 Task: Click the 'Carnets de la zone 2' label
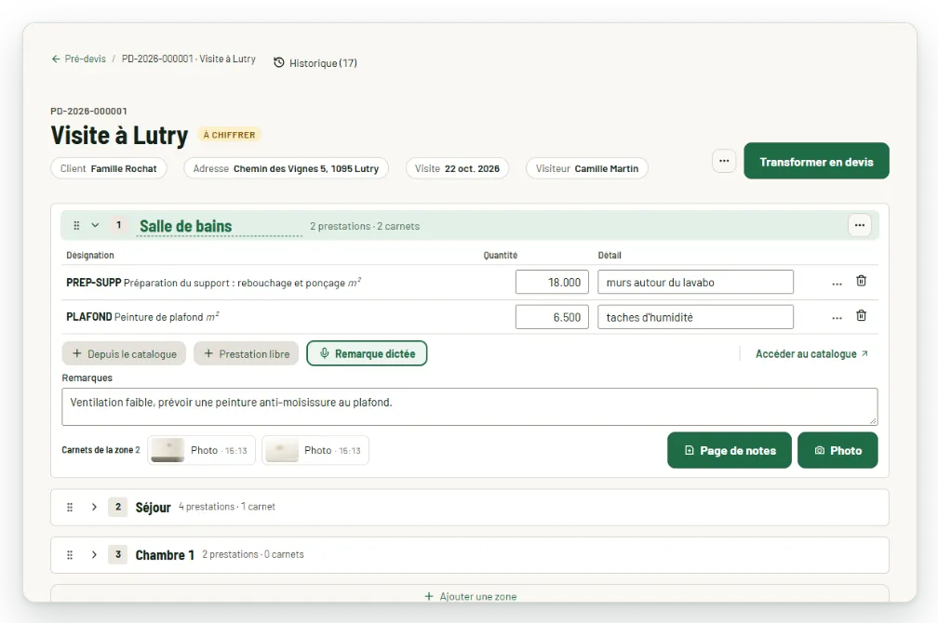[x=100, y=450]
